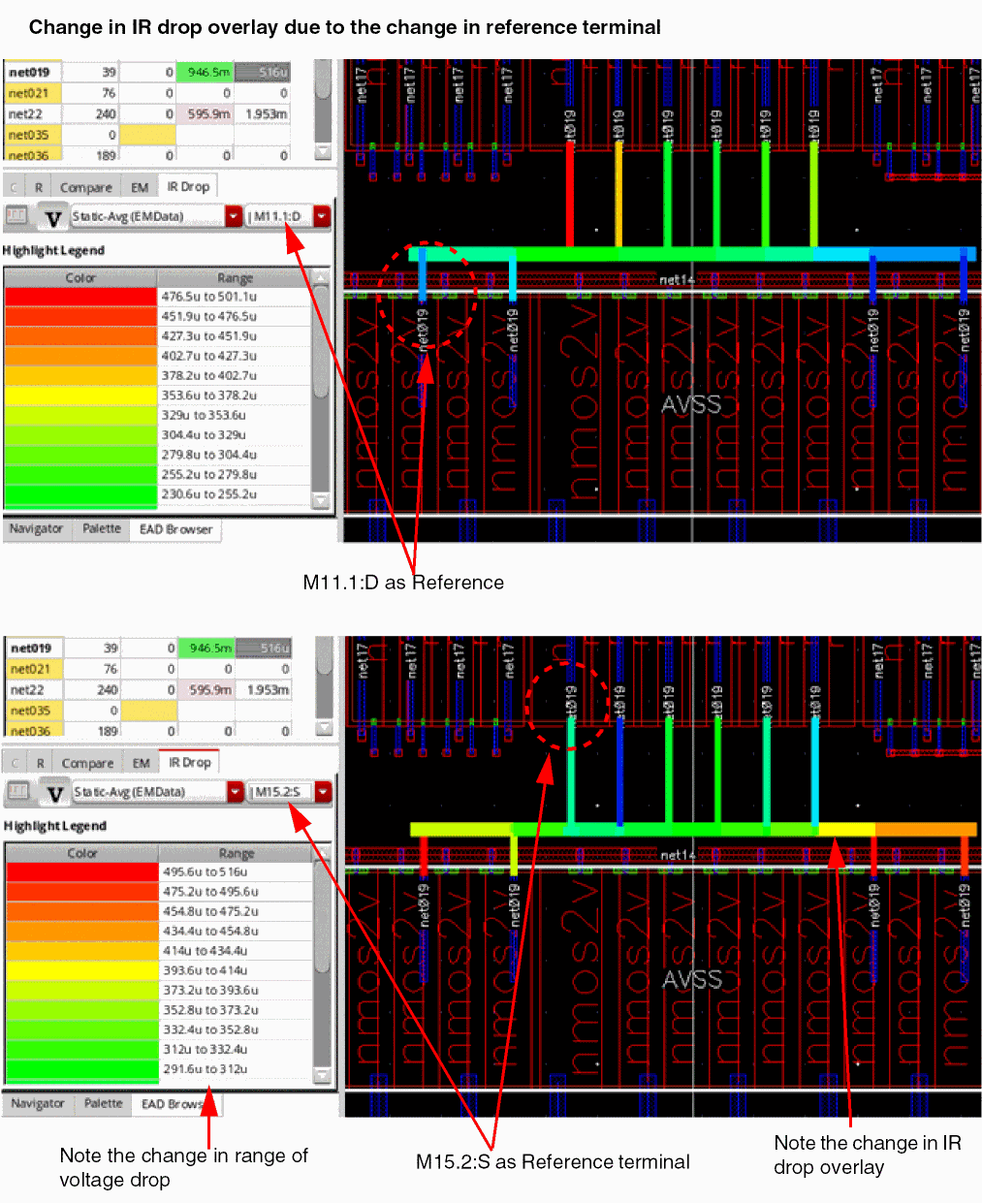Image resolution: width=982 pixels, height=1203 pixels.
Task: Switch to the EM tab in the lower panel
Action: coord(142,763)
